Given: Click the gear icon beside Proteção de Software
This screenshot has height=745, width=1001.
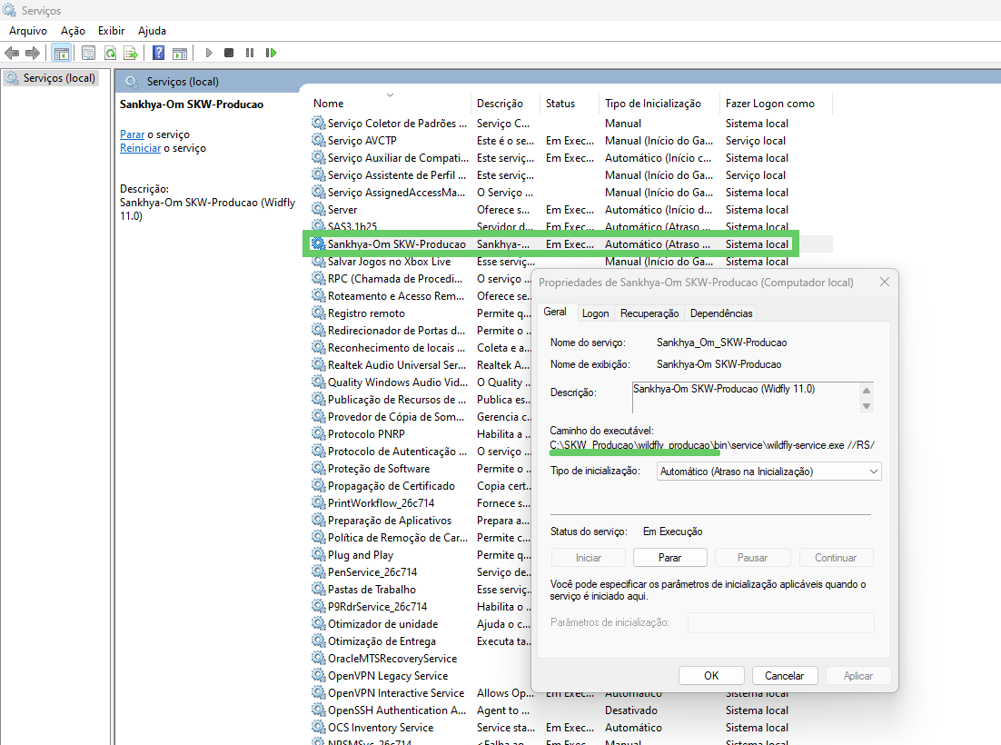Looking at the screenshot, I should click(318, 467).
